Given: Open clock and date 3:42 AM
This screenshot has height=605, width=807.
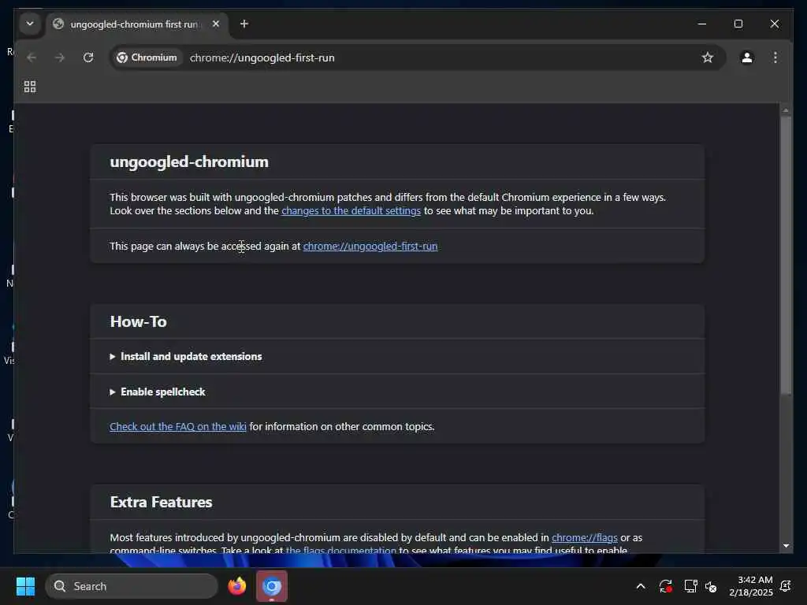Looking at the screenshot, I should point(751,586).
